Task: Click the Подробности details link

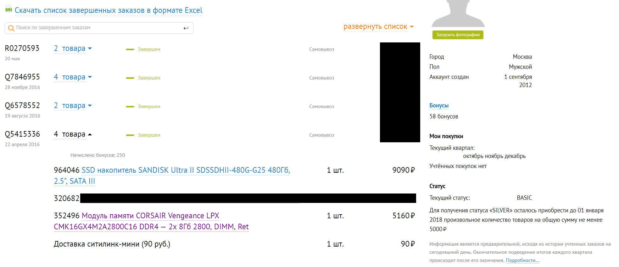Action: tap(522, 260)
